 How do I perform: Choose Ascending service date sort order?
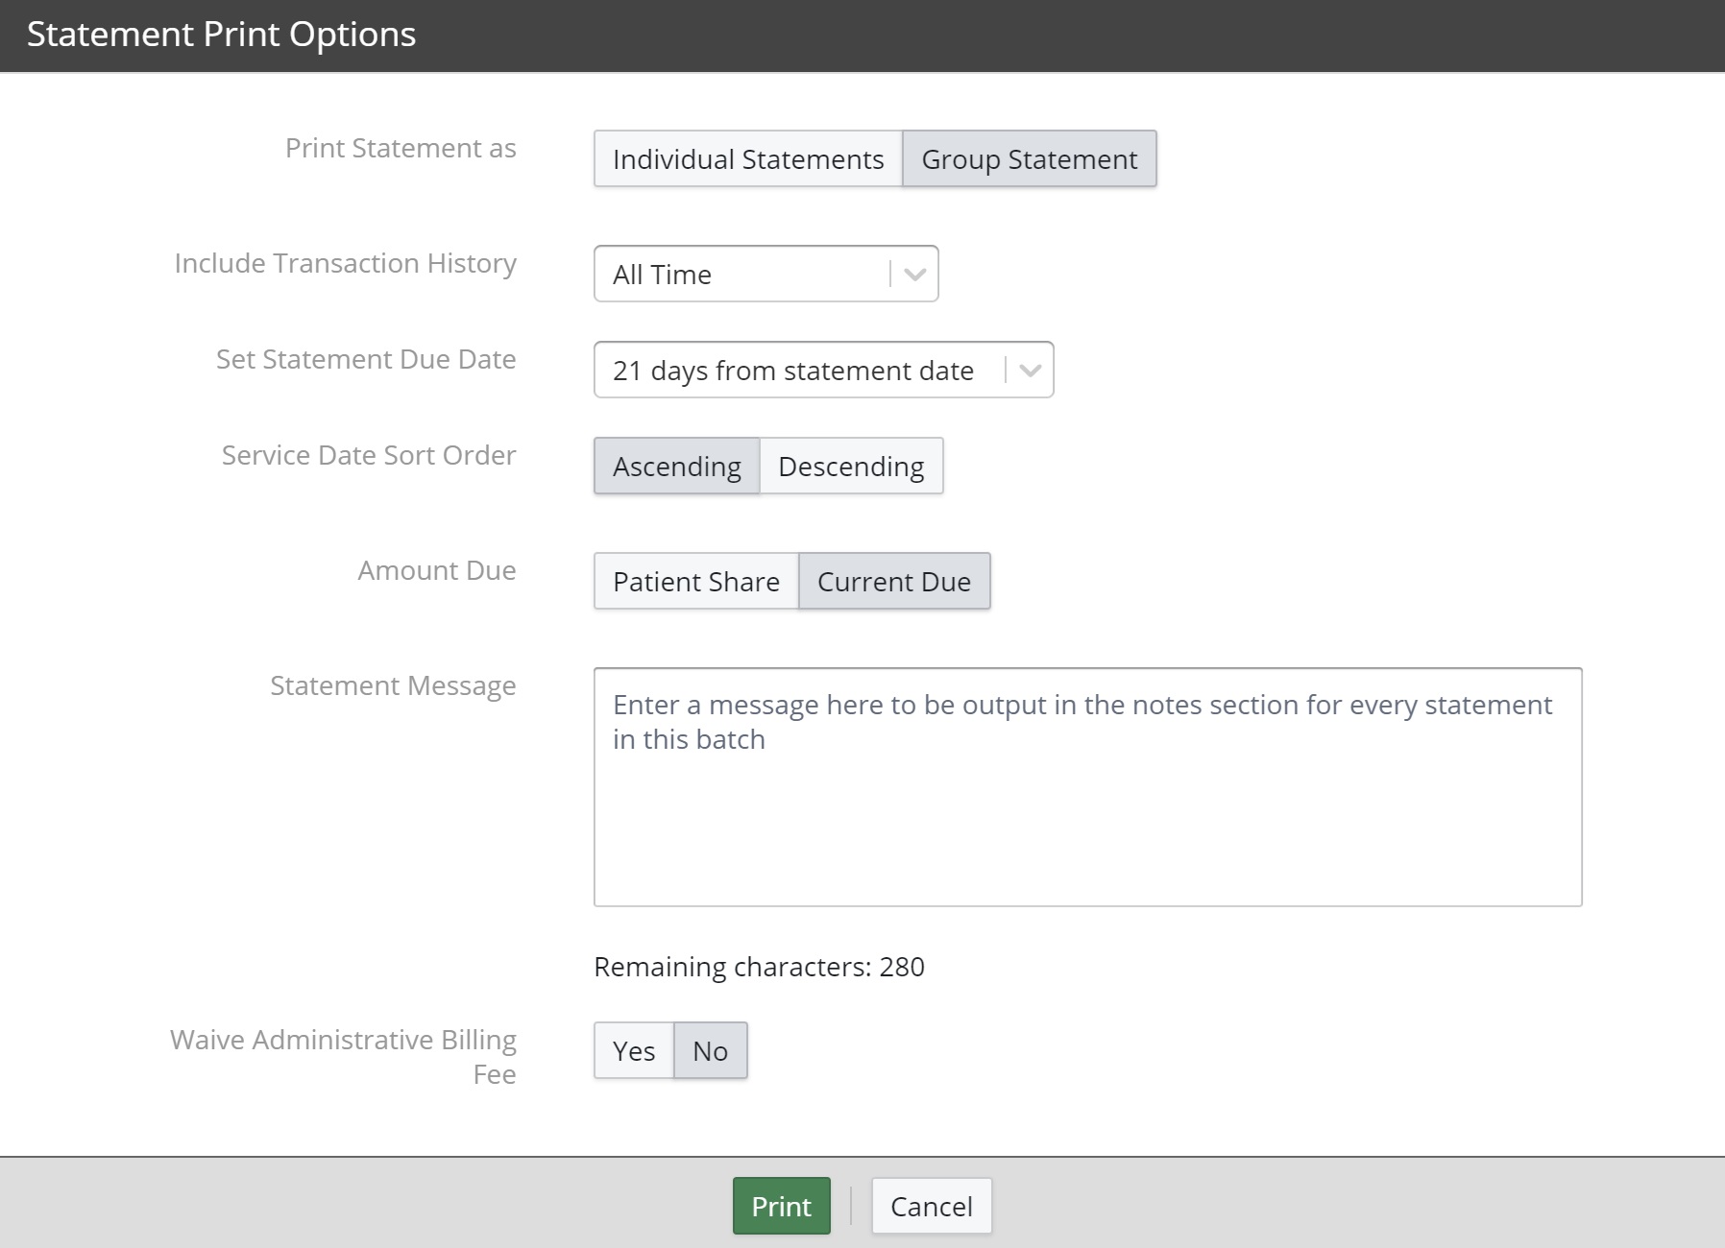tap(677, 467)
